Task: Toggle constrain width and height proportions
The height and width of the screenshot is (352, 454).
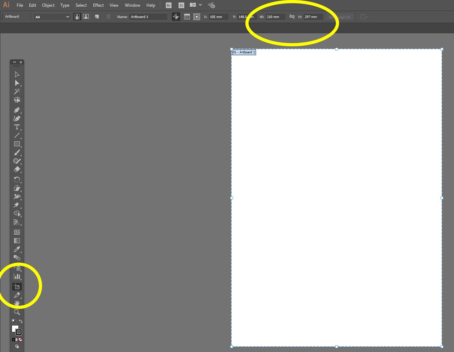Action: [x=292, y=17]
